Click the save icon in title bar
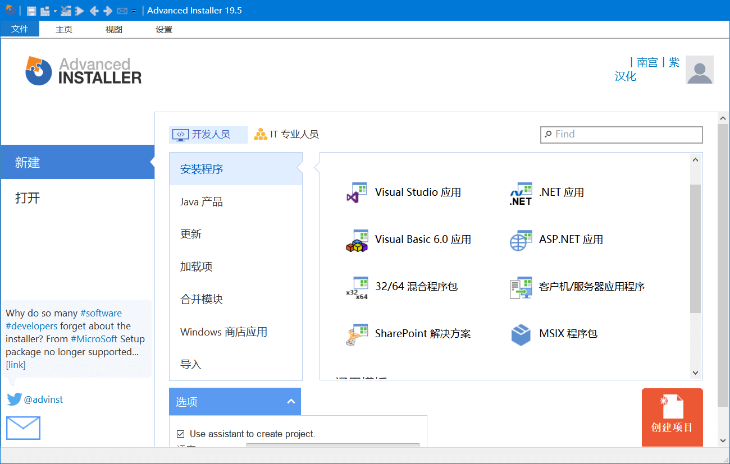Image resolution: width=730 pixels, height=464 pixels. pyautogui.click(x=31, y=11)
